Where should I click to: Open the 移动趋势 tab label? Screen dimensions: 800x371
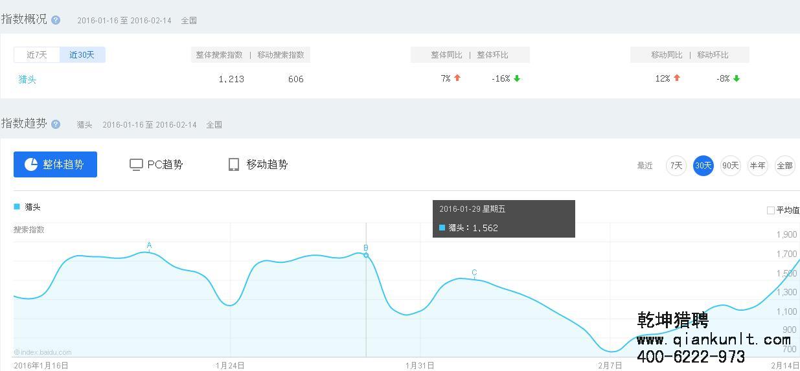point(267,164)
